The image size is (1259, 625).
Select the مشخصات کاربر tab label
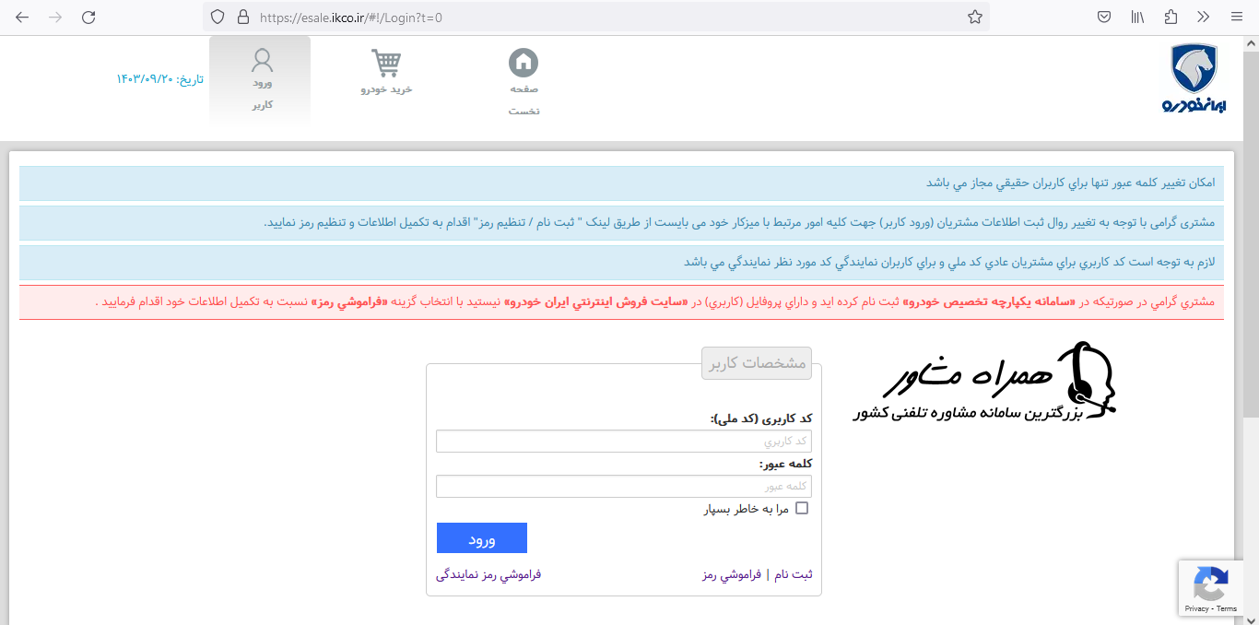(x=756, y=362)
